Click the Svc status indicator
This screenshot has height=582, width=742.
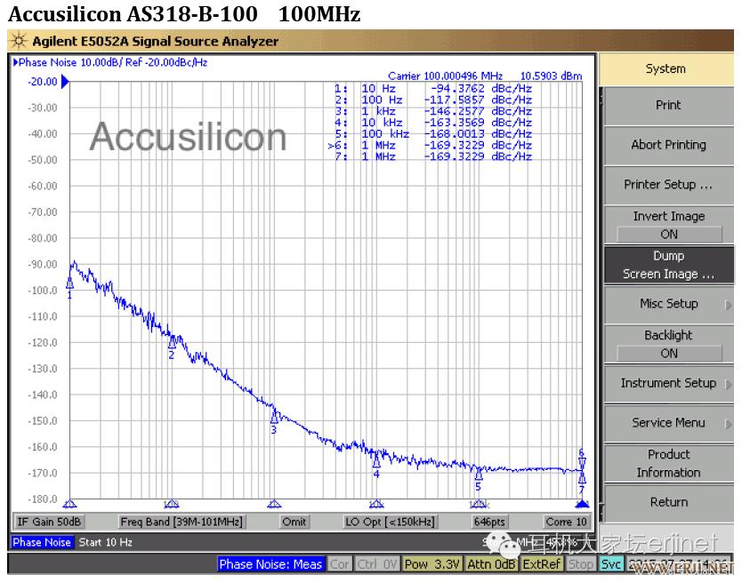[611, 564]
